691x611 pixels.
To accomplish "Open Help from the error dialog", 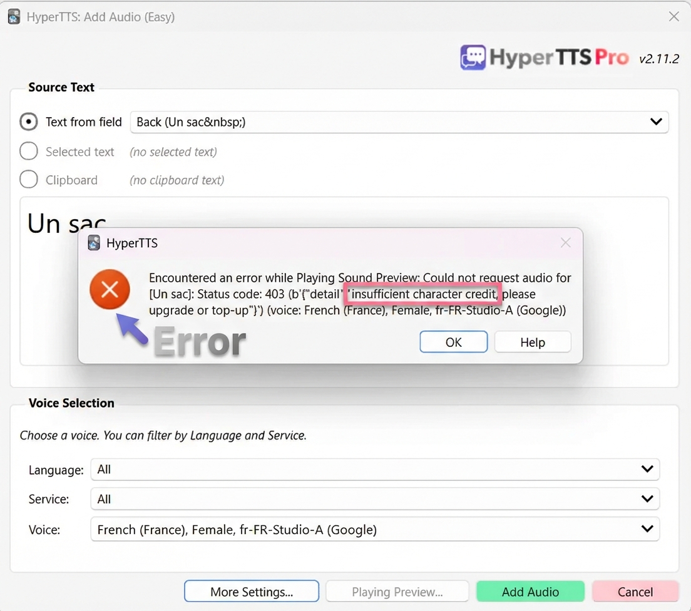I will 532,342.
